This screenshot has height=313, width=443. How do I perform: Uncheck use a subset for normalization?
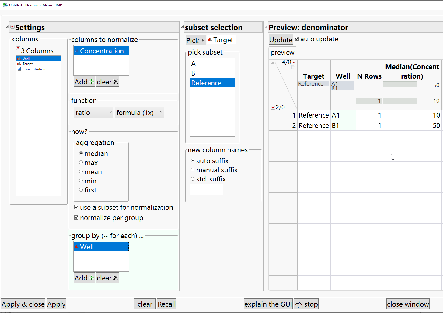(77, 207)
